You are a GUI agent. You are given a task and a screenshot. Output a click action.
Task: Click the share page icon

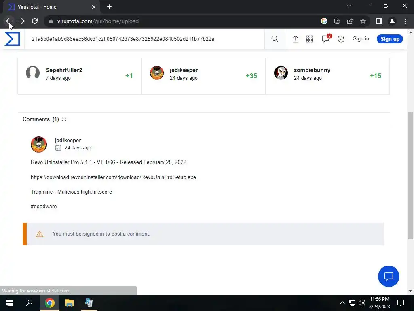pos(350,21)
